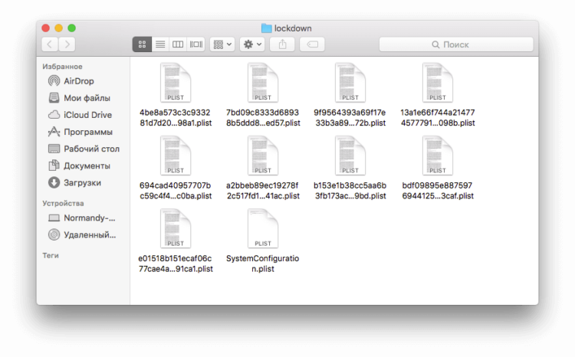Open the gear action menu
The height and width of the screenshot is (357, 575).
pyautogui.click(x=251, y=44)
